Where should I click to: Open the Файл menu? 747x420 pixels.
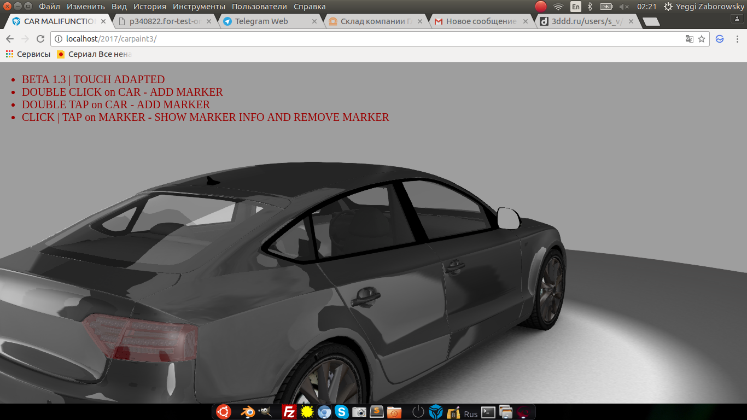pyautogui.click(x=50, y=7)
